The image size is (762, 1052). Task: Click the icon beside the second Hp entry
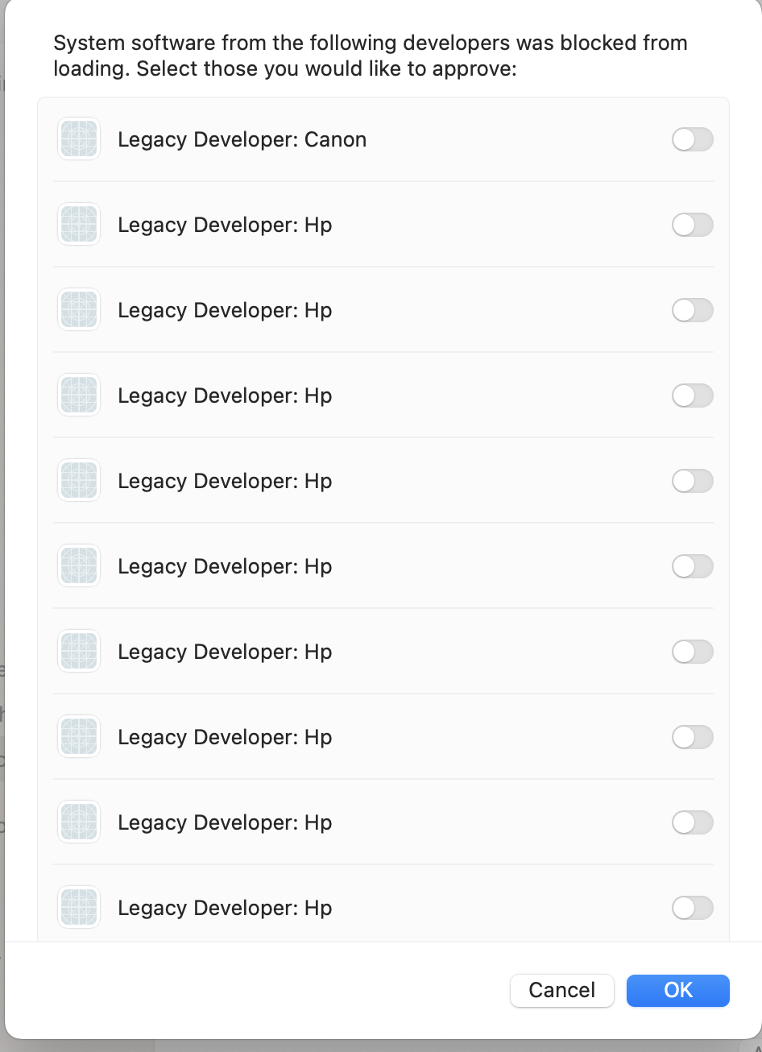[79, 310]
